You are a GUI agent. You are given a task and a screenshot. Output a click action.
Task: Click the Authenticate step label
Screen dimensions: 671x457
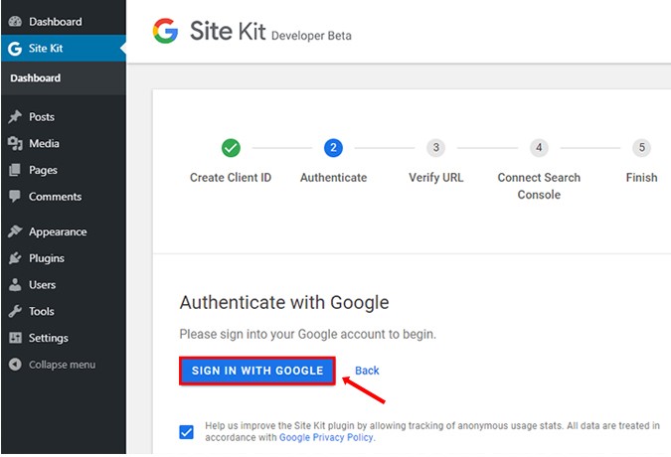coord(333,178)
